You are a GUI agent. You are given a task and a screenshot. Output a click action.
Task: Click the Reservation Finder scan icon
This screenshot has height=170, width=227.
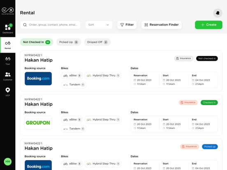pos(146,25)
